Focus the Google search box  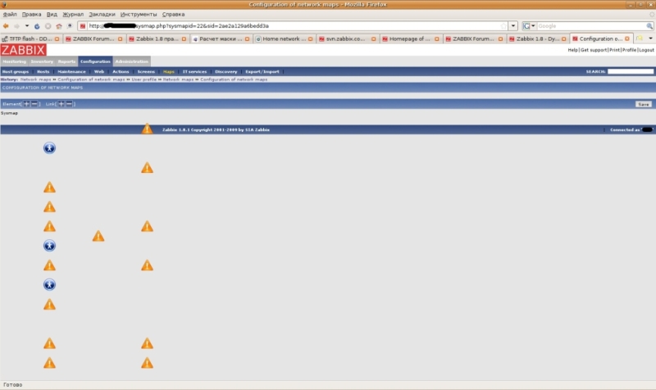pos(591,26)
